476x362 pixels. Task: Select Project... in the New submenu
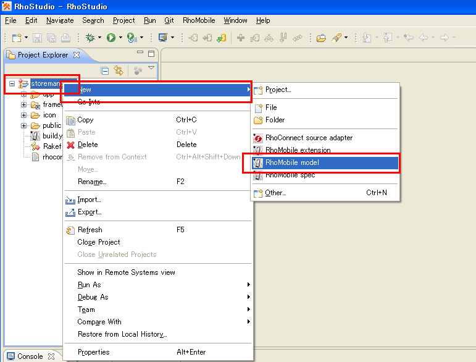tap(325, 90)
